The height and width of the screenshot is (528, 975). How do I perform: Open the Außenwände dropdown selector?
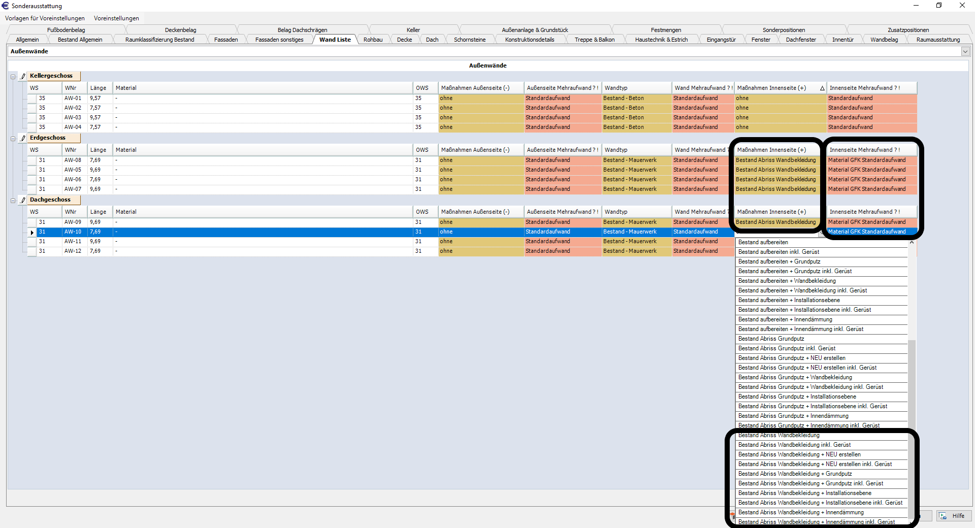coord(965,51)
